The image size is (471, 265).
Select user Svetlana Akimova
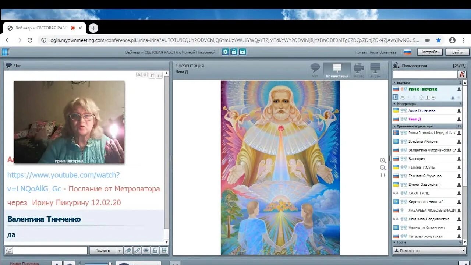(x=423, y=141)
